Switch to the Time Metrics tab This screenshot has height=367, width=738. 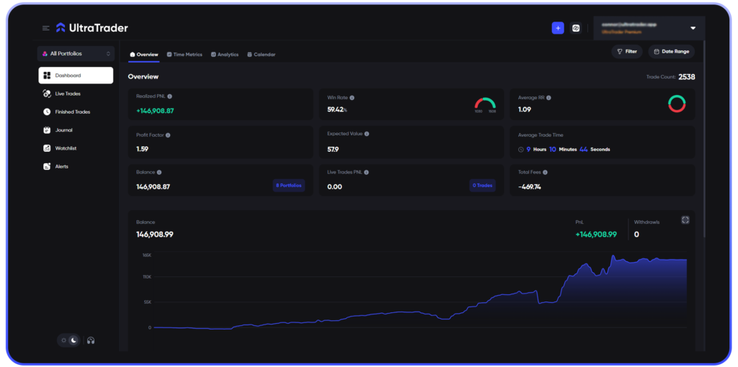(x=184, y=55)
